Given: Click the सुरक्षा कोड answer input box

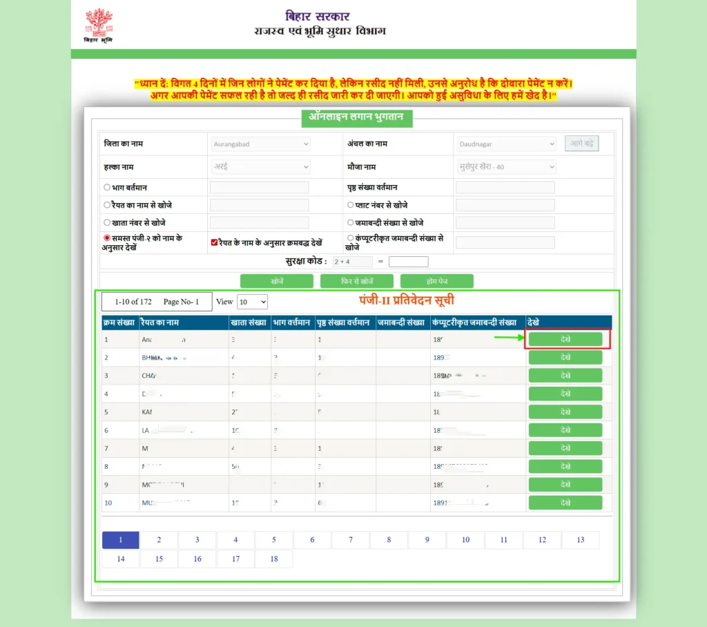Looking at the screenshot, I should pyautogui.click(x=409, y=262).
